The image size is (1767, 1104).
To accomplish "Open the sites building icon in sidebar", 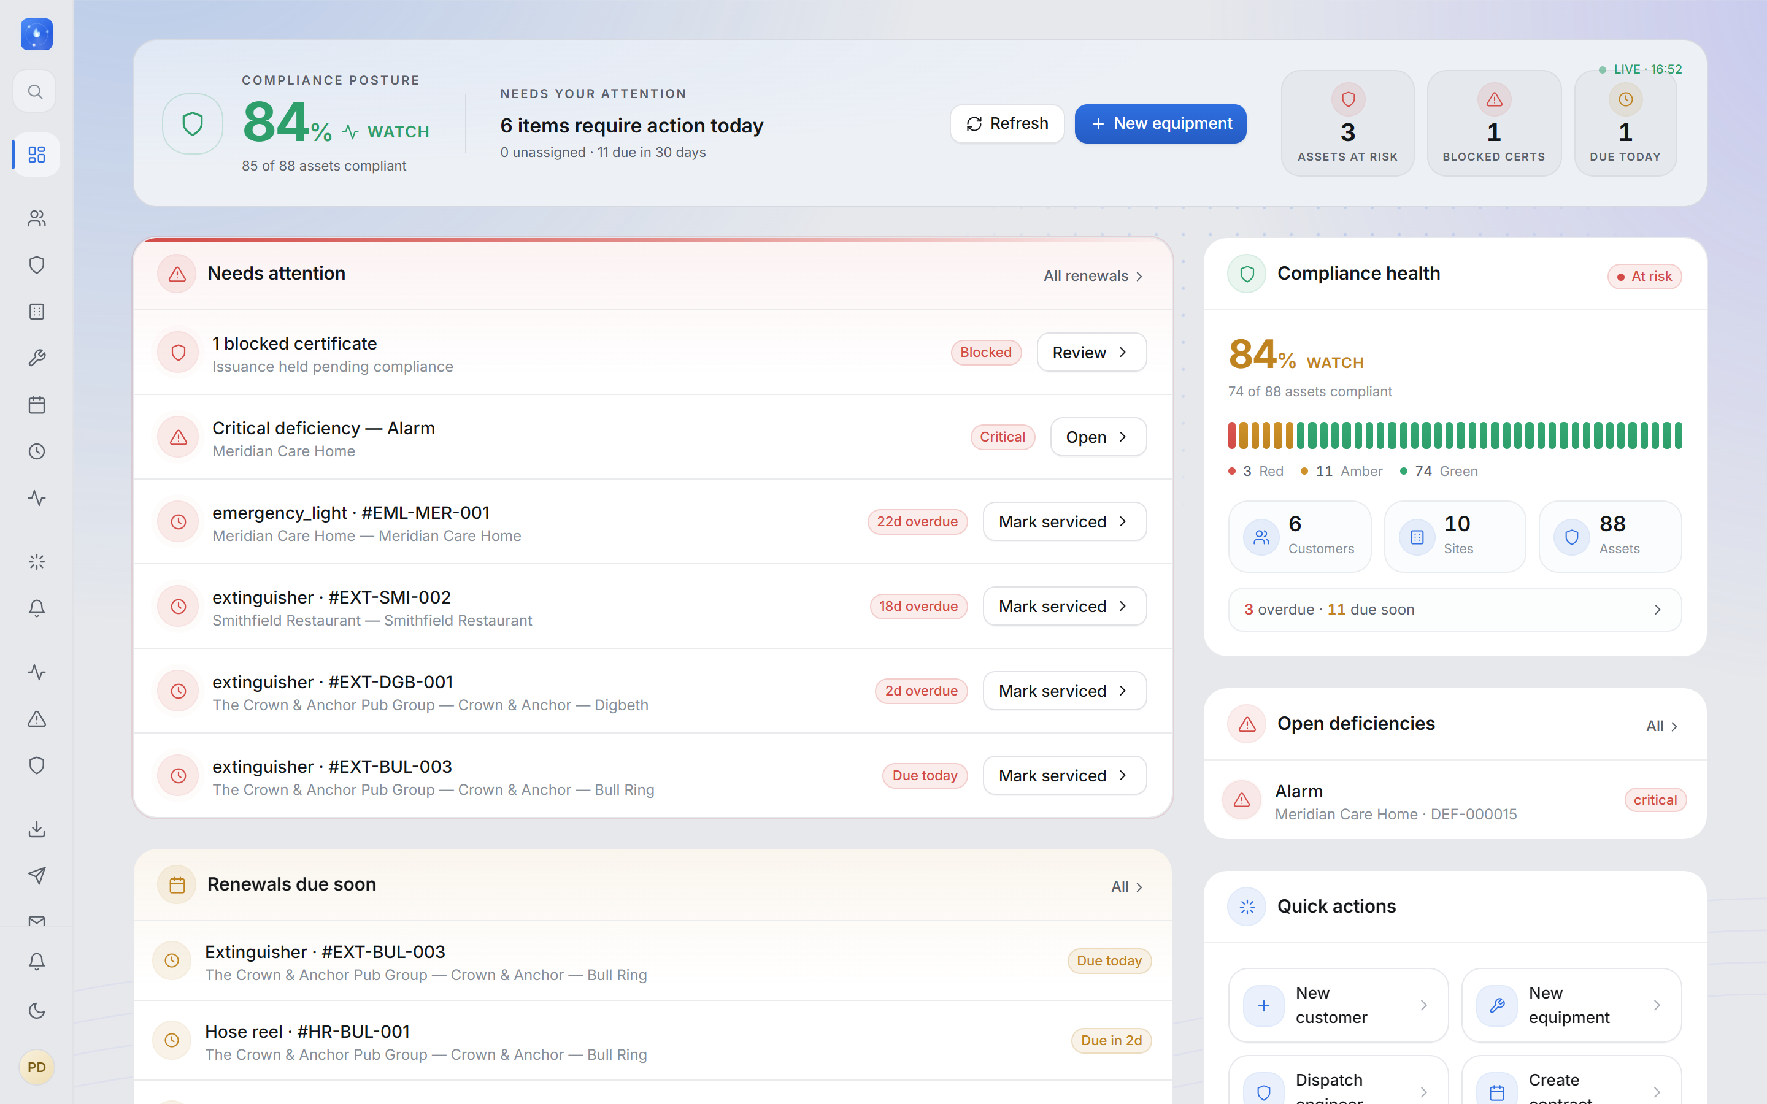I will (37, 312).
